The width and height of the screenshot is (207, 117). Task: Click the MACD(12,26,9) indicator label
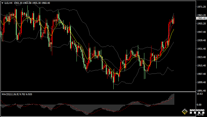pyautogui.click(x=10, y=94)
